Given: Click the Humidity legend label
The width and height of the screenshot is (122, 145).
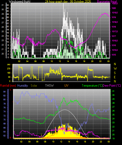Looking at the screenshot, I should (23, 86).
